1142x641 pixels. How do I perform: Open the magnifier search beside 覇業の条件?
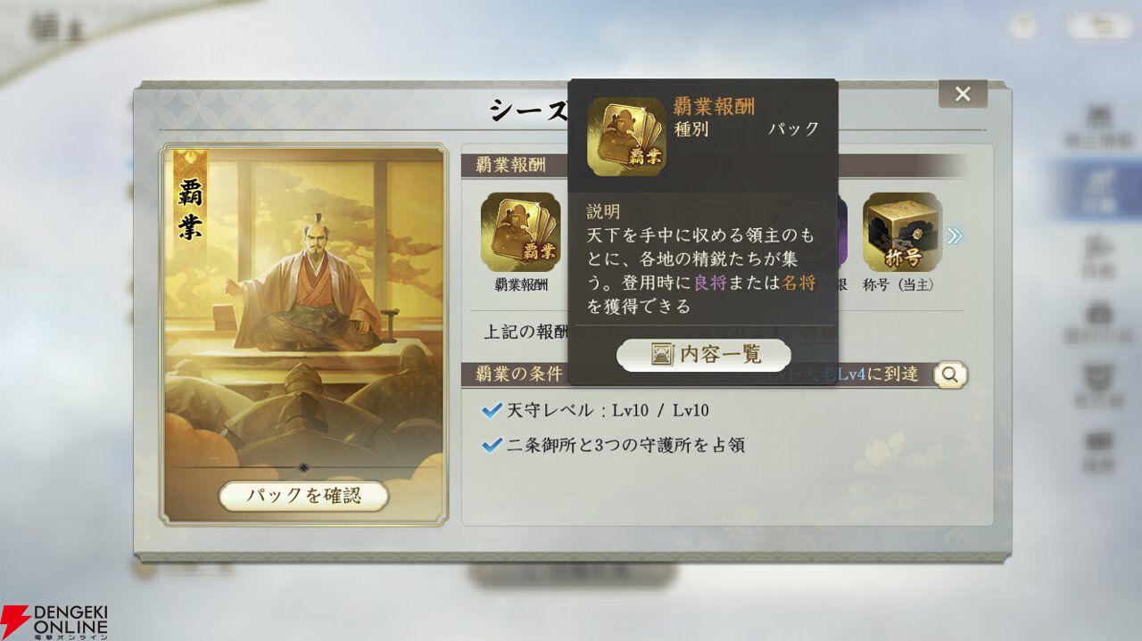pos(950,374)
